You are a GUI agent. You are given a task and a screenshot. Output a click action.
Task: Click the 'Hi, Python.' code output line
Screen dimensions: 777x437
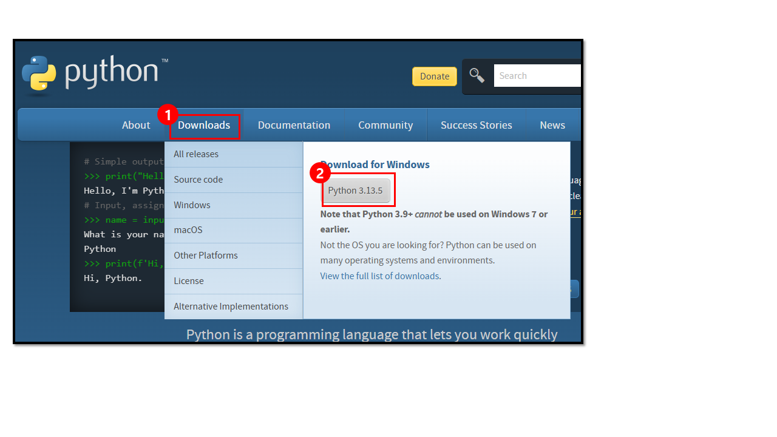pos(113,278)
